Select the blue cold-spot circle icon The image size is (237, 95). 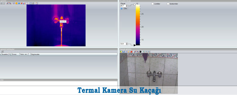[x=19, y=3]
